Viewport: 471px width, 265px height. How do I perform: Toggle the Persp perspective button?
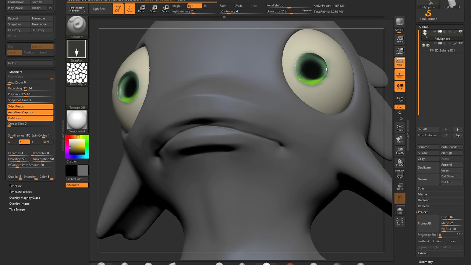[x=400, y=63]
